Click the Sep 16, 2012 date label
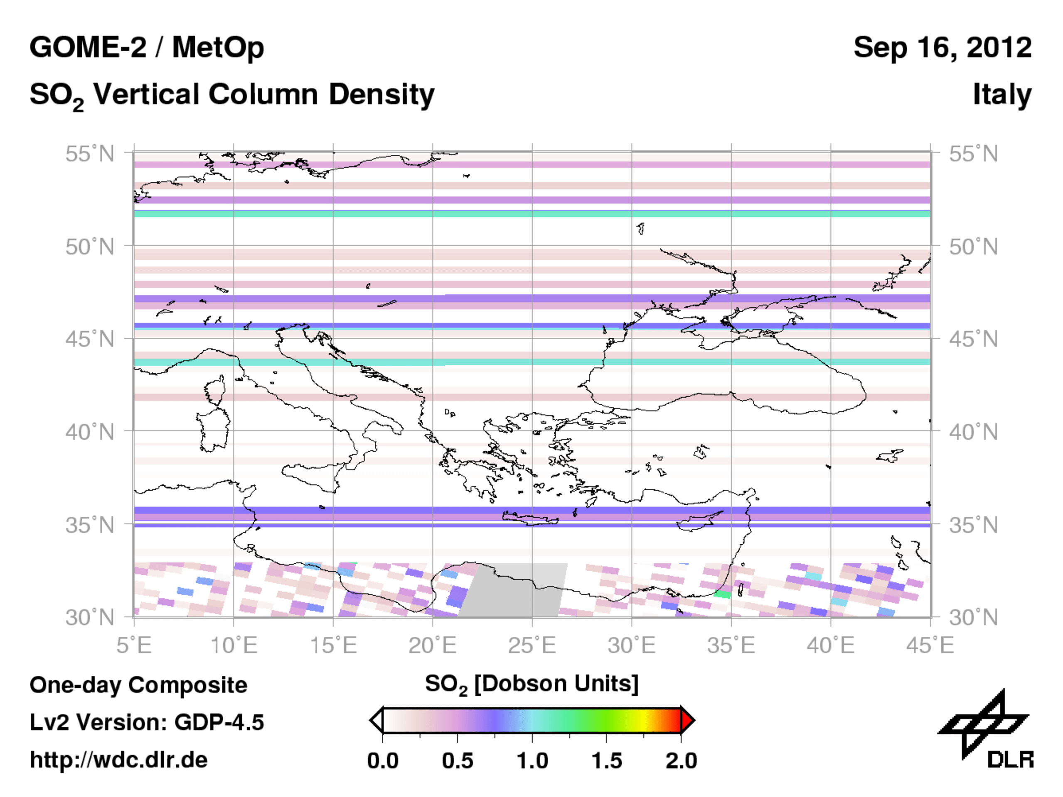The width and height of the screenshot is (1063, 797). click(x=942, y=48)
